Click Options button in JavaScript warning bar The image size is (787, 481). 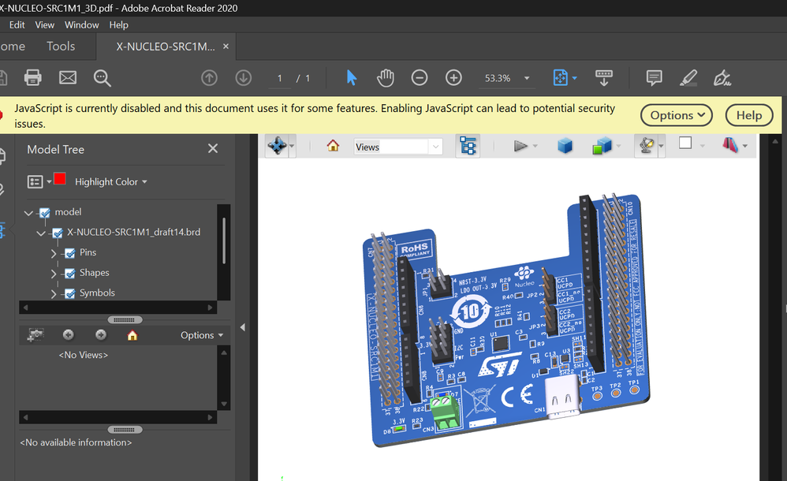pyautogui.click(x=676, y=115)
